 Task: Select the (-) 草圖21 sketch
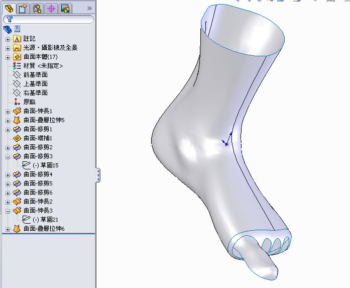(46, 220)
